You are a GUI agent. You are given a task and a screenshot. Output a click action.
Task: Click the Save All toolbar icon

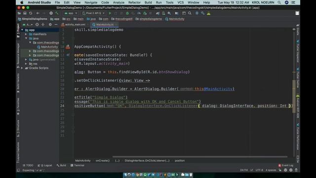25,13
